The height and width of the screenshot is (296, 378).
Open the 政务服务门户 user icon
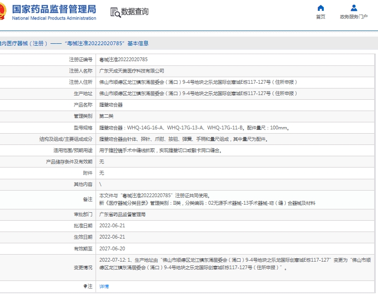[x=354, y=8]
